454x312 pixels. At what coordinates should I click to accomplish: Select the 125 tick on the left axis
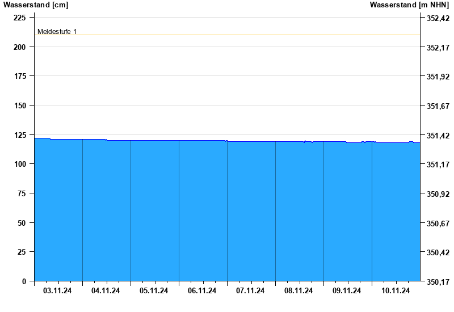coord(20,135)
